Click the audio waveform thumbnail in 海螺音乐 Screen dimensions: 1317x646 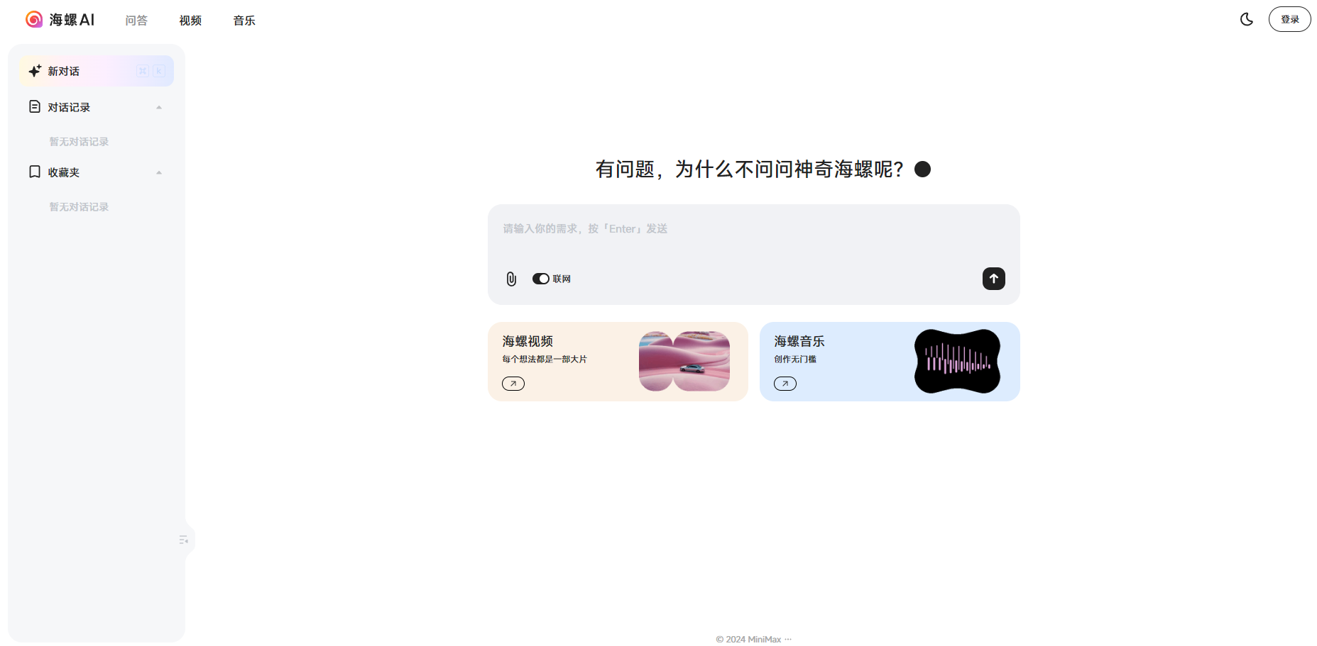click(957, 361)
